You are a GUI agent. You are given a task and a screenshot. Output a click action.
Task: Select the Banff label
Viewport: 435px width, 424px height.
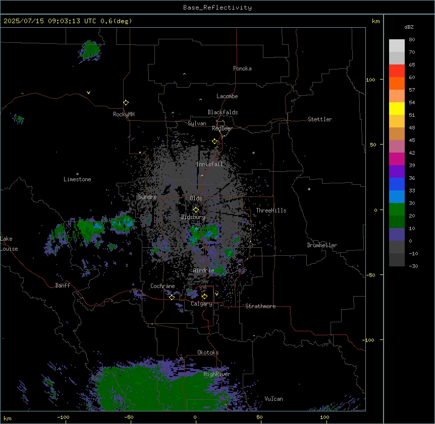point(63,286)
